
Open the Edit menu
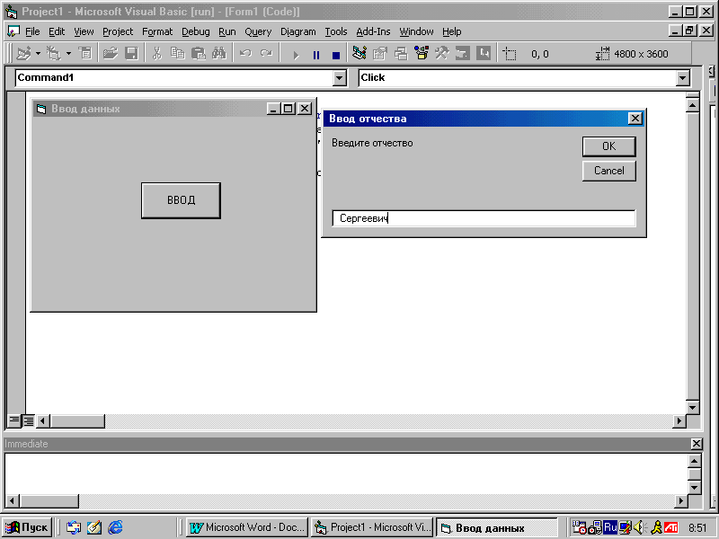click(x=57, y=31)
